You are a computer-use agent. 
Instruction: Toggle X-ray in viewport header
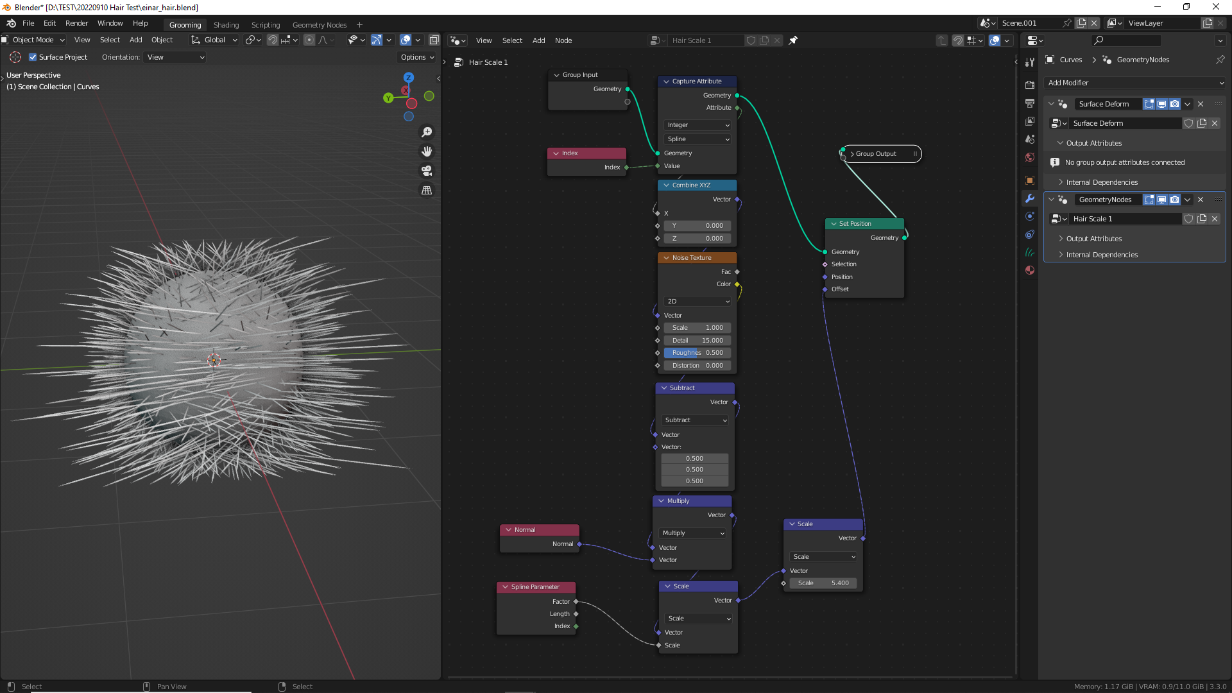click(x=434, y=40)
